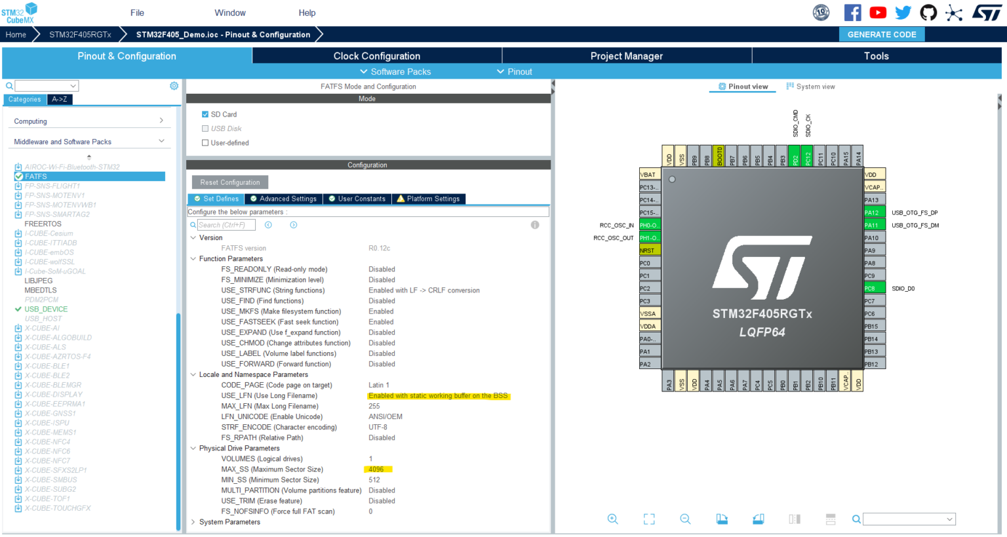This screenshot has width=1007, height=537.
Task: Click the best-fit pinout view icon
Action: [648, 519]
